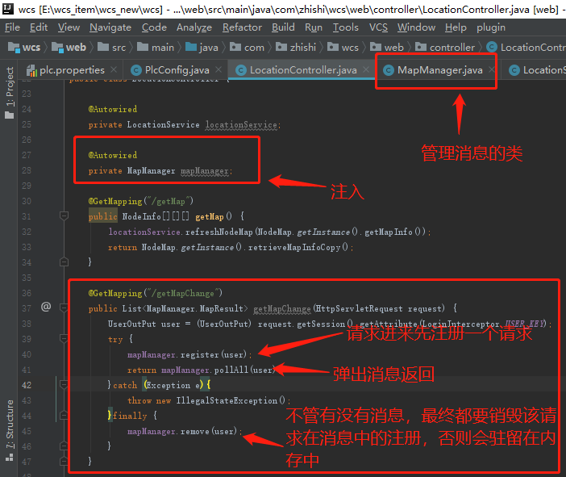Viewport: 566px width, 477px height.
Task: Click the plc.properties file icon
Action: 31,70
